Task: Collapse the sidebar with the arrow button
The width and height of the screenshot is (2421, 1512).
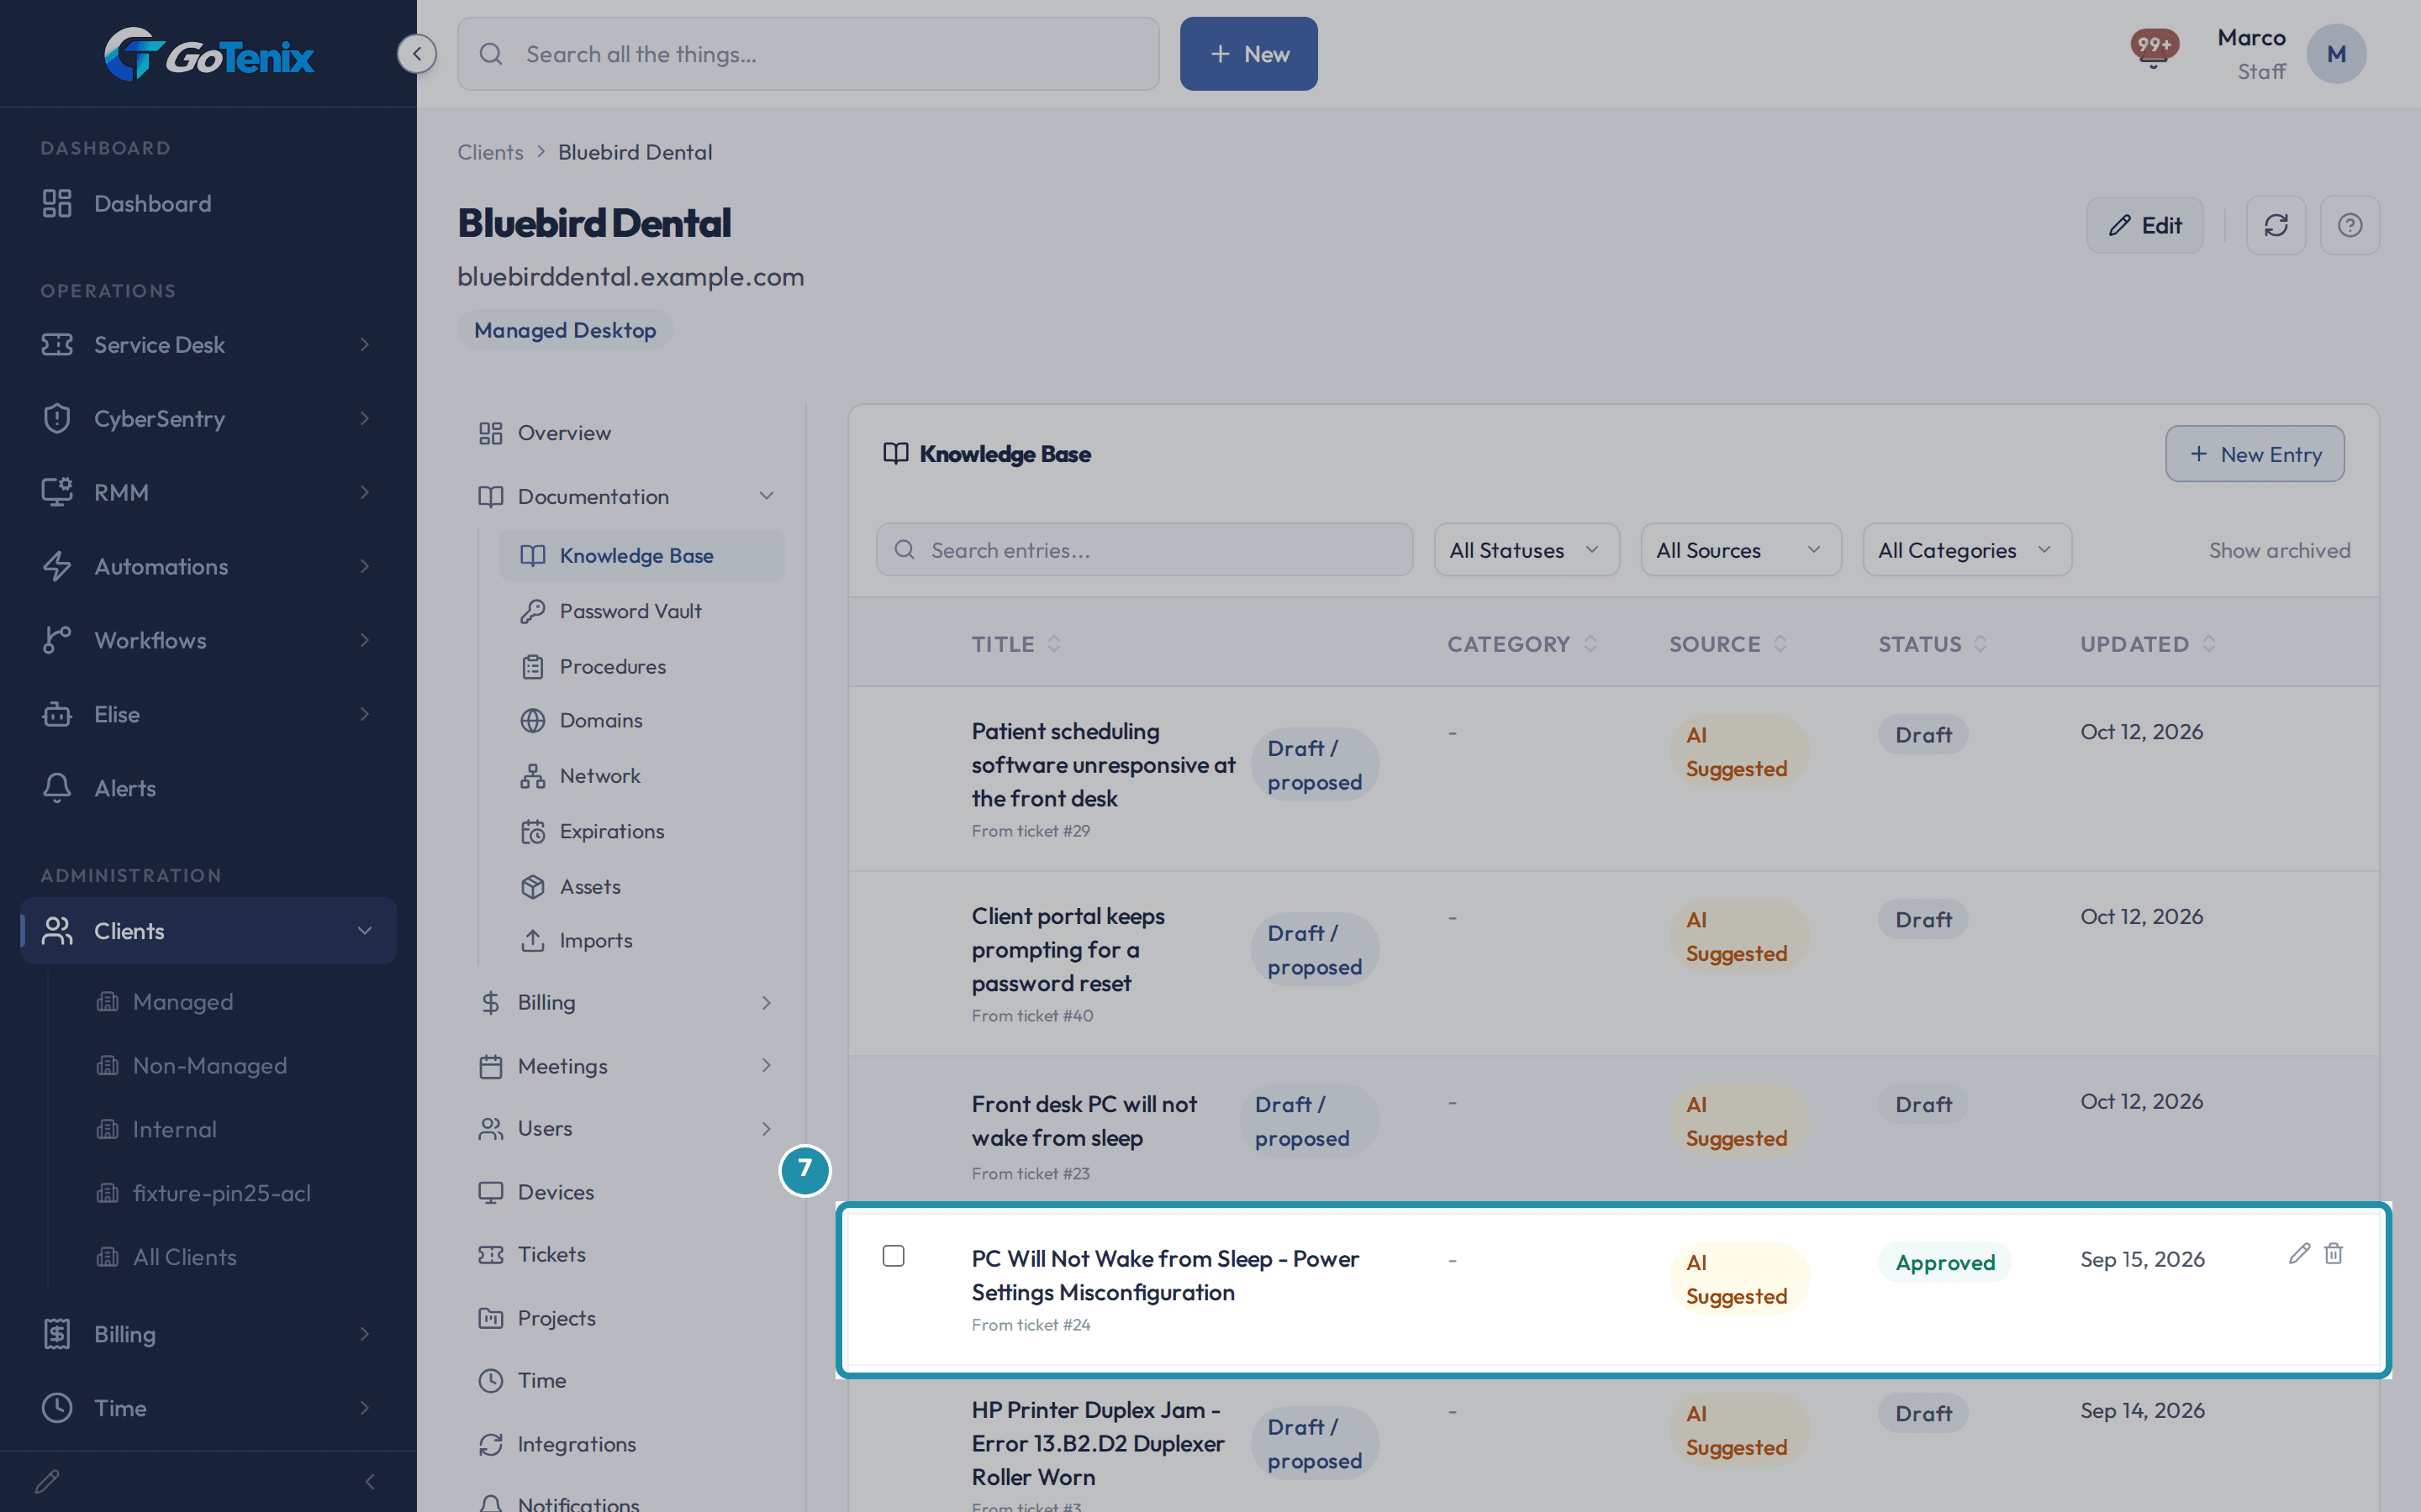Action: pos(416,54)
